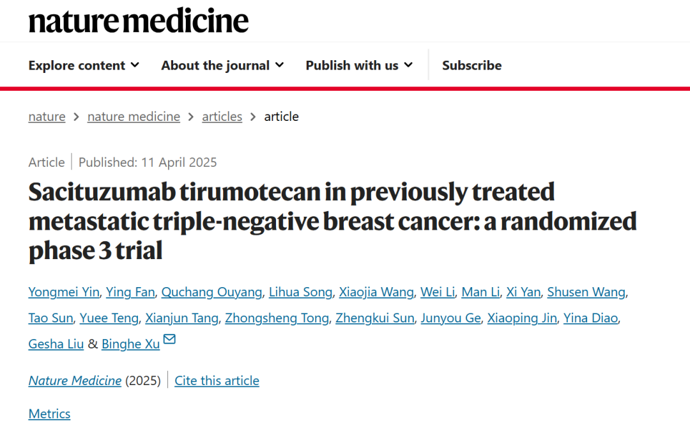Click the Nature Medicine logo

coord(138,20)
